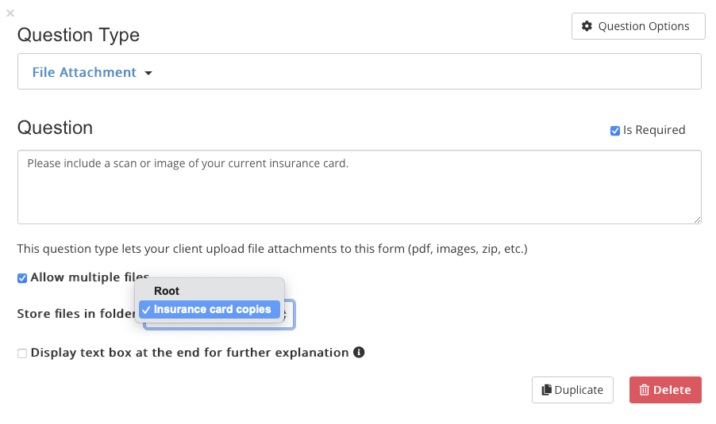
Task: Open the Question Type selector box
Action: 360,71
